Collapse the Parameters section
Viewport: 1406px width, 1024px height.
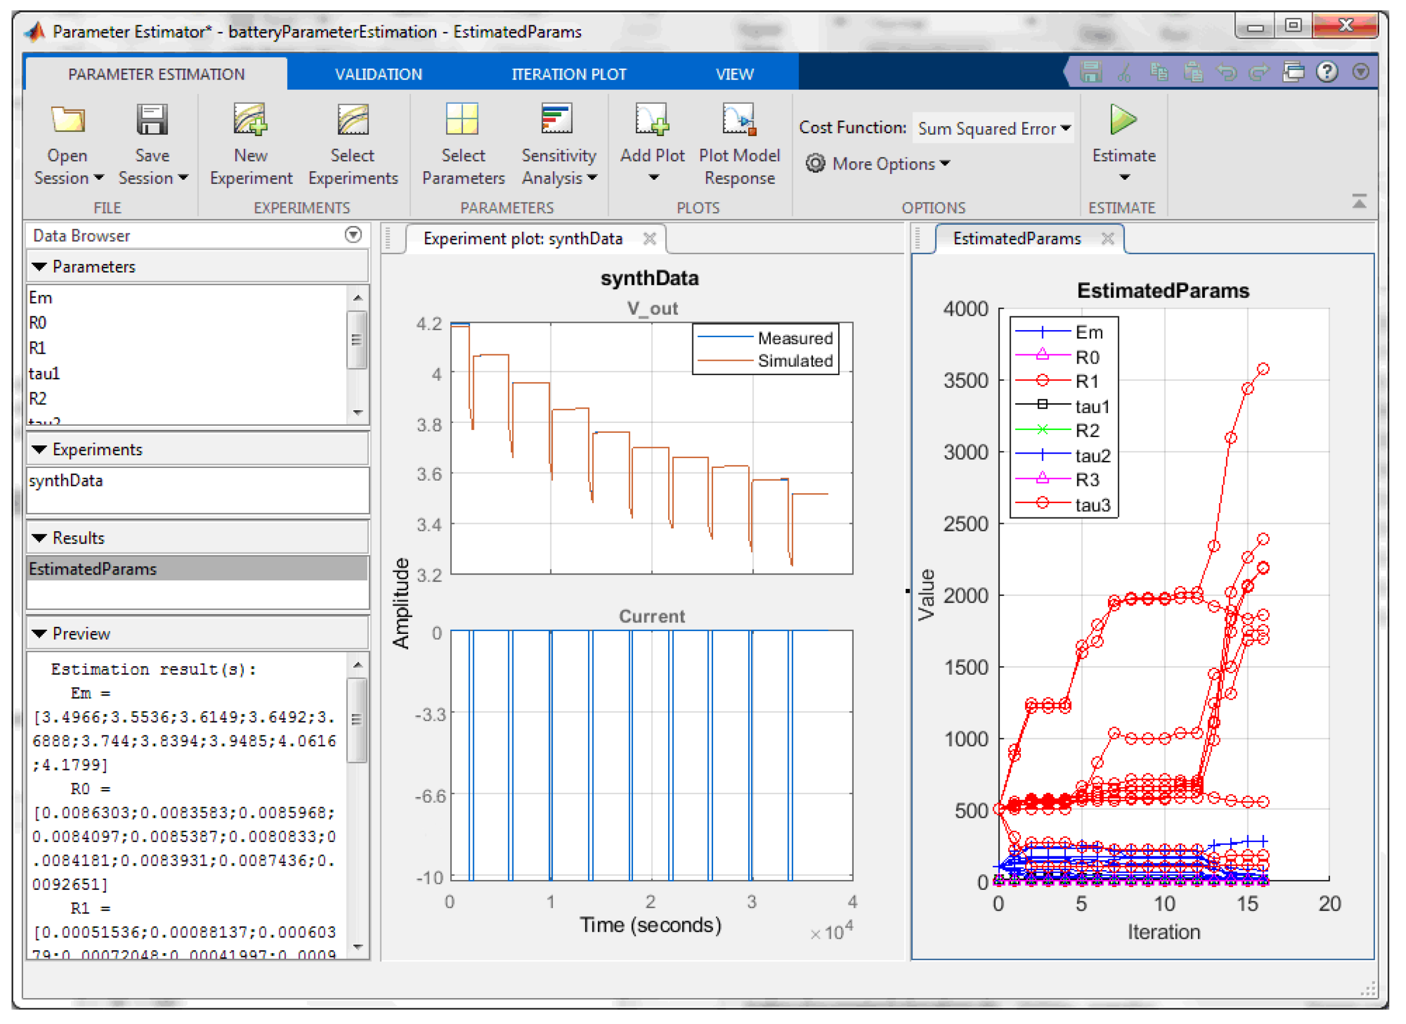click(x=40, y=267)
